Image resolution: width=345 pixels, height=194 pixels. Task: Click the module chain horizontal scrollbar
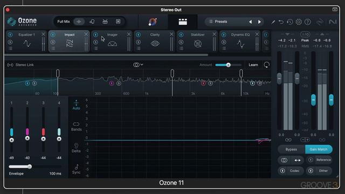tap(106, 55)
